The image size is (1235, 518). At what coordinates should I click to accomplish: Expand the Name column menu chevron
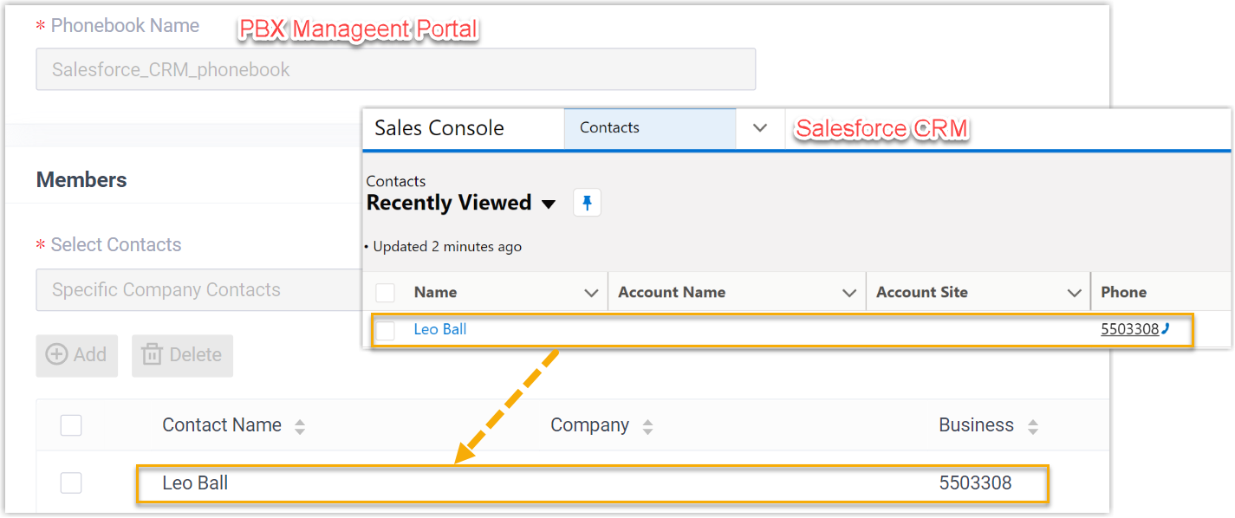(591, 294)
